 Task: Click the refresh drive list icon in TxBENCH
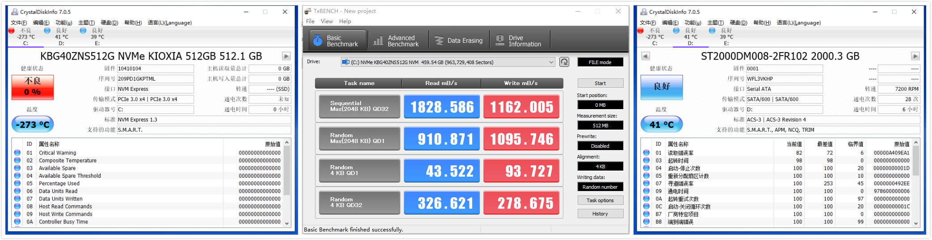click(x=564, y=62)
